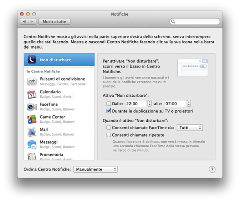Select the Messaggi chat bubble icon
Screen dimensions: 240x202
tap(32, 145)
